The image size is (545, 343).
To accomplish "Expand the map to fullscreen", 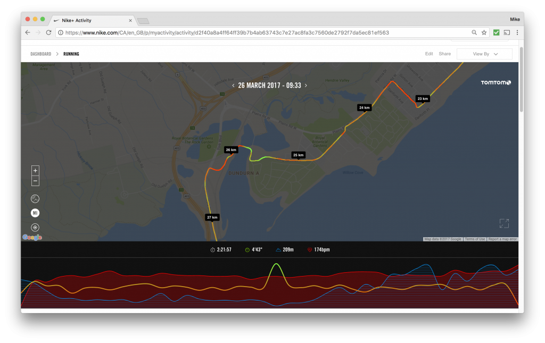I will tap(504, 223).
